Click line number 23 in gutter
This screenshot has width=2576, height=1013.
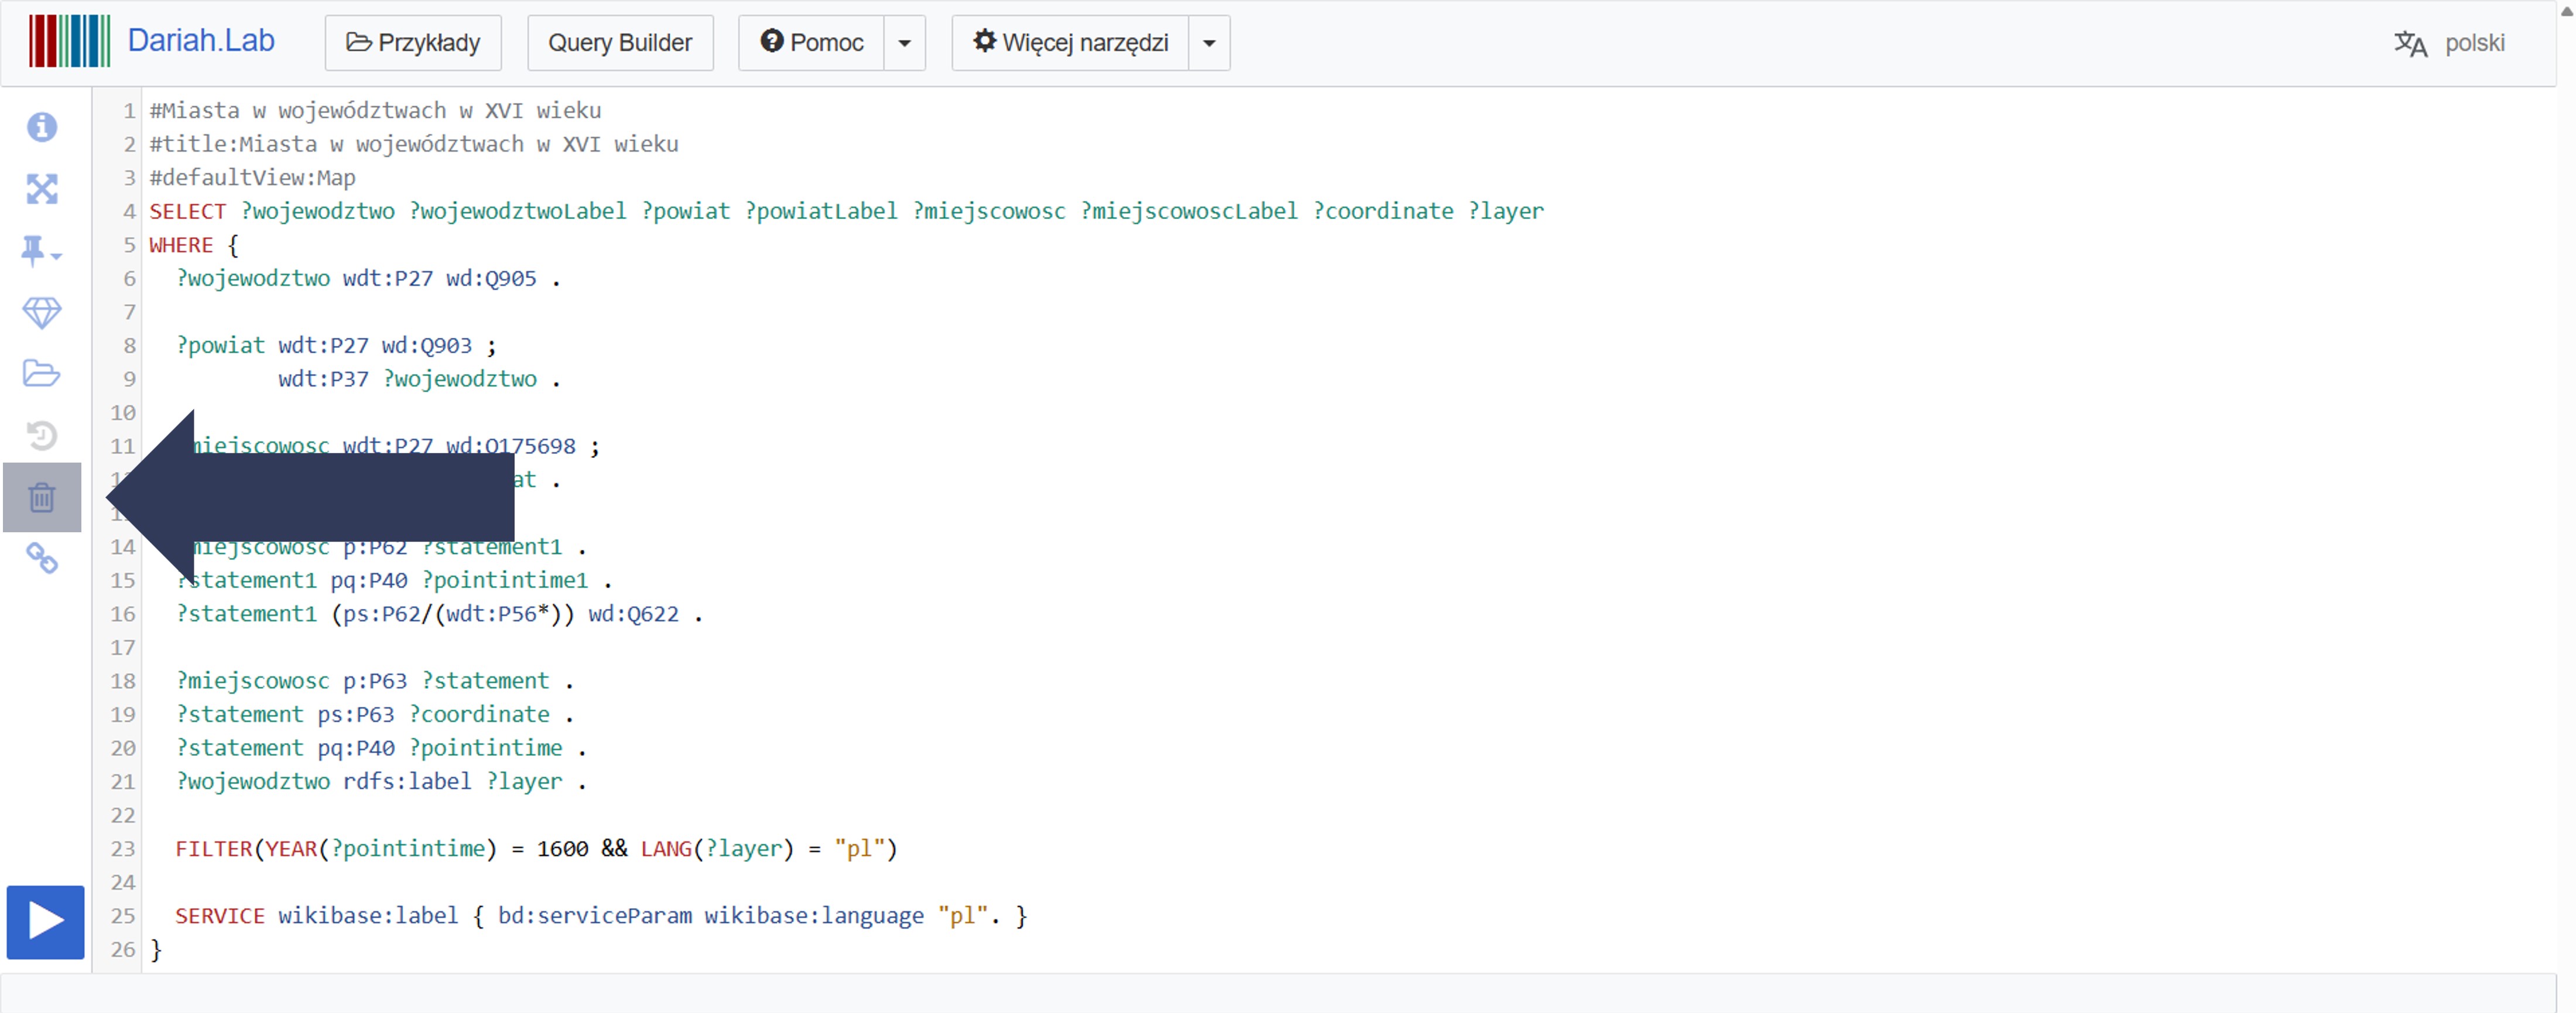coord(123,849)
